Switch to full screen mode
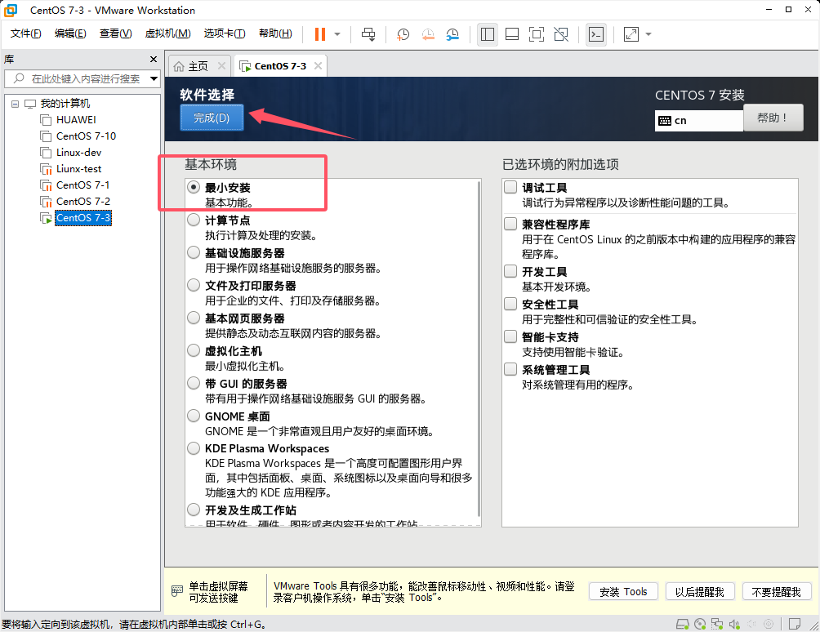This screenshot has width=820, height=632. point(537,34)
